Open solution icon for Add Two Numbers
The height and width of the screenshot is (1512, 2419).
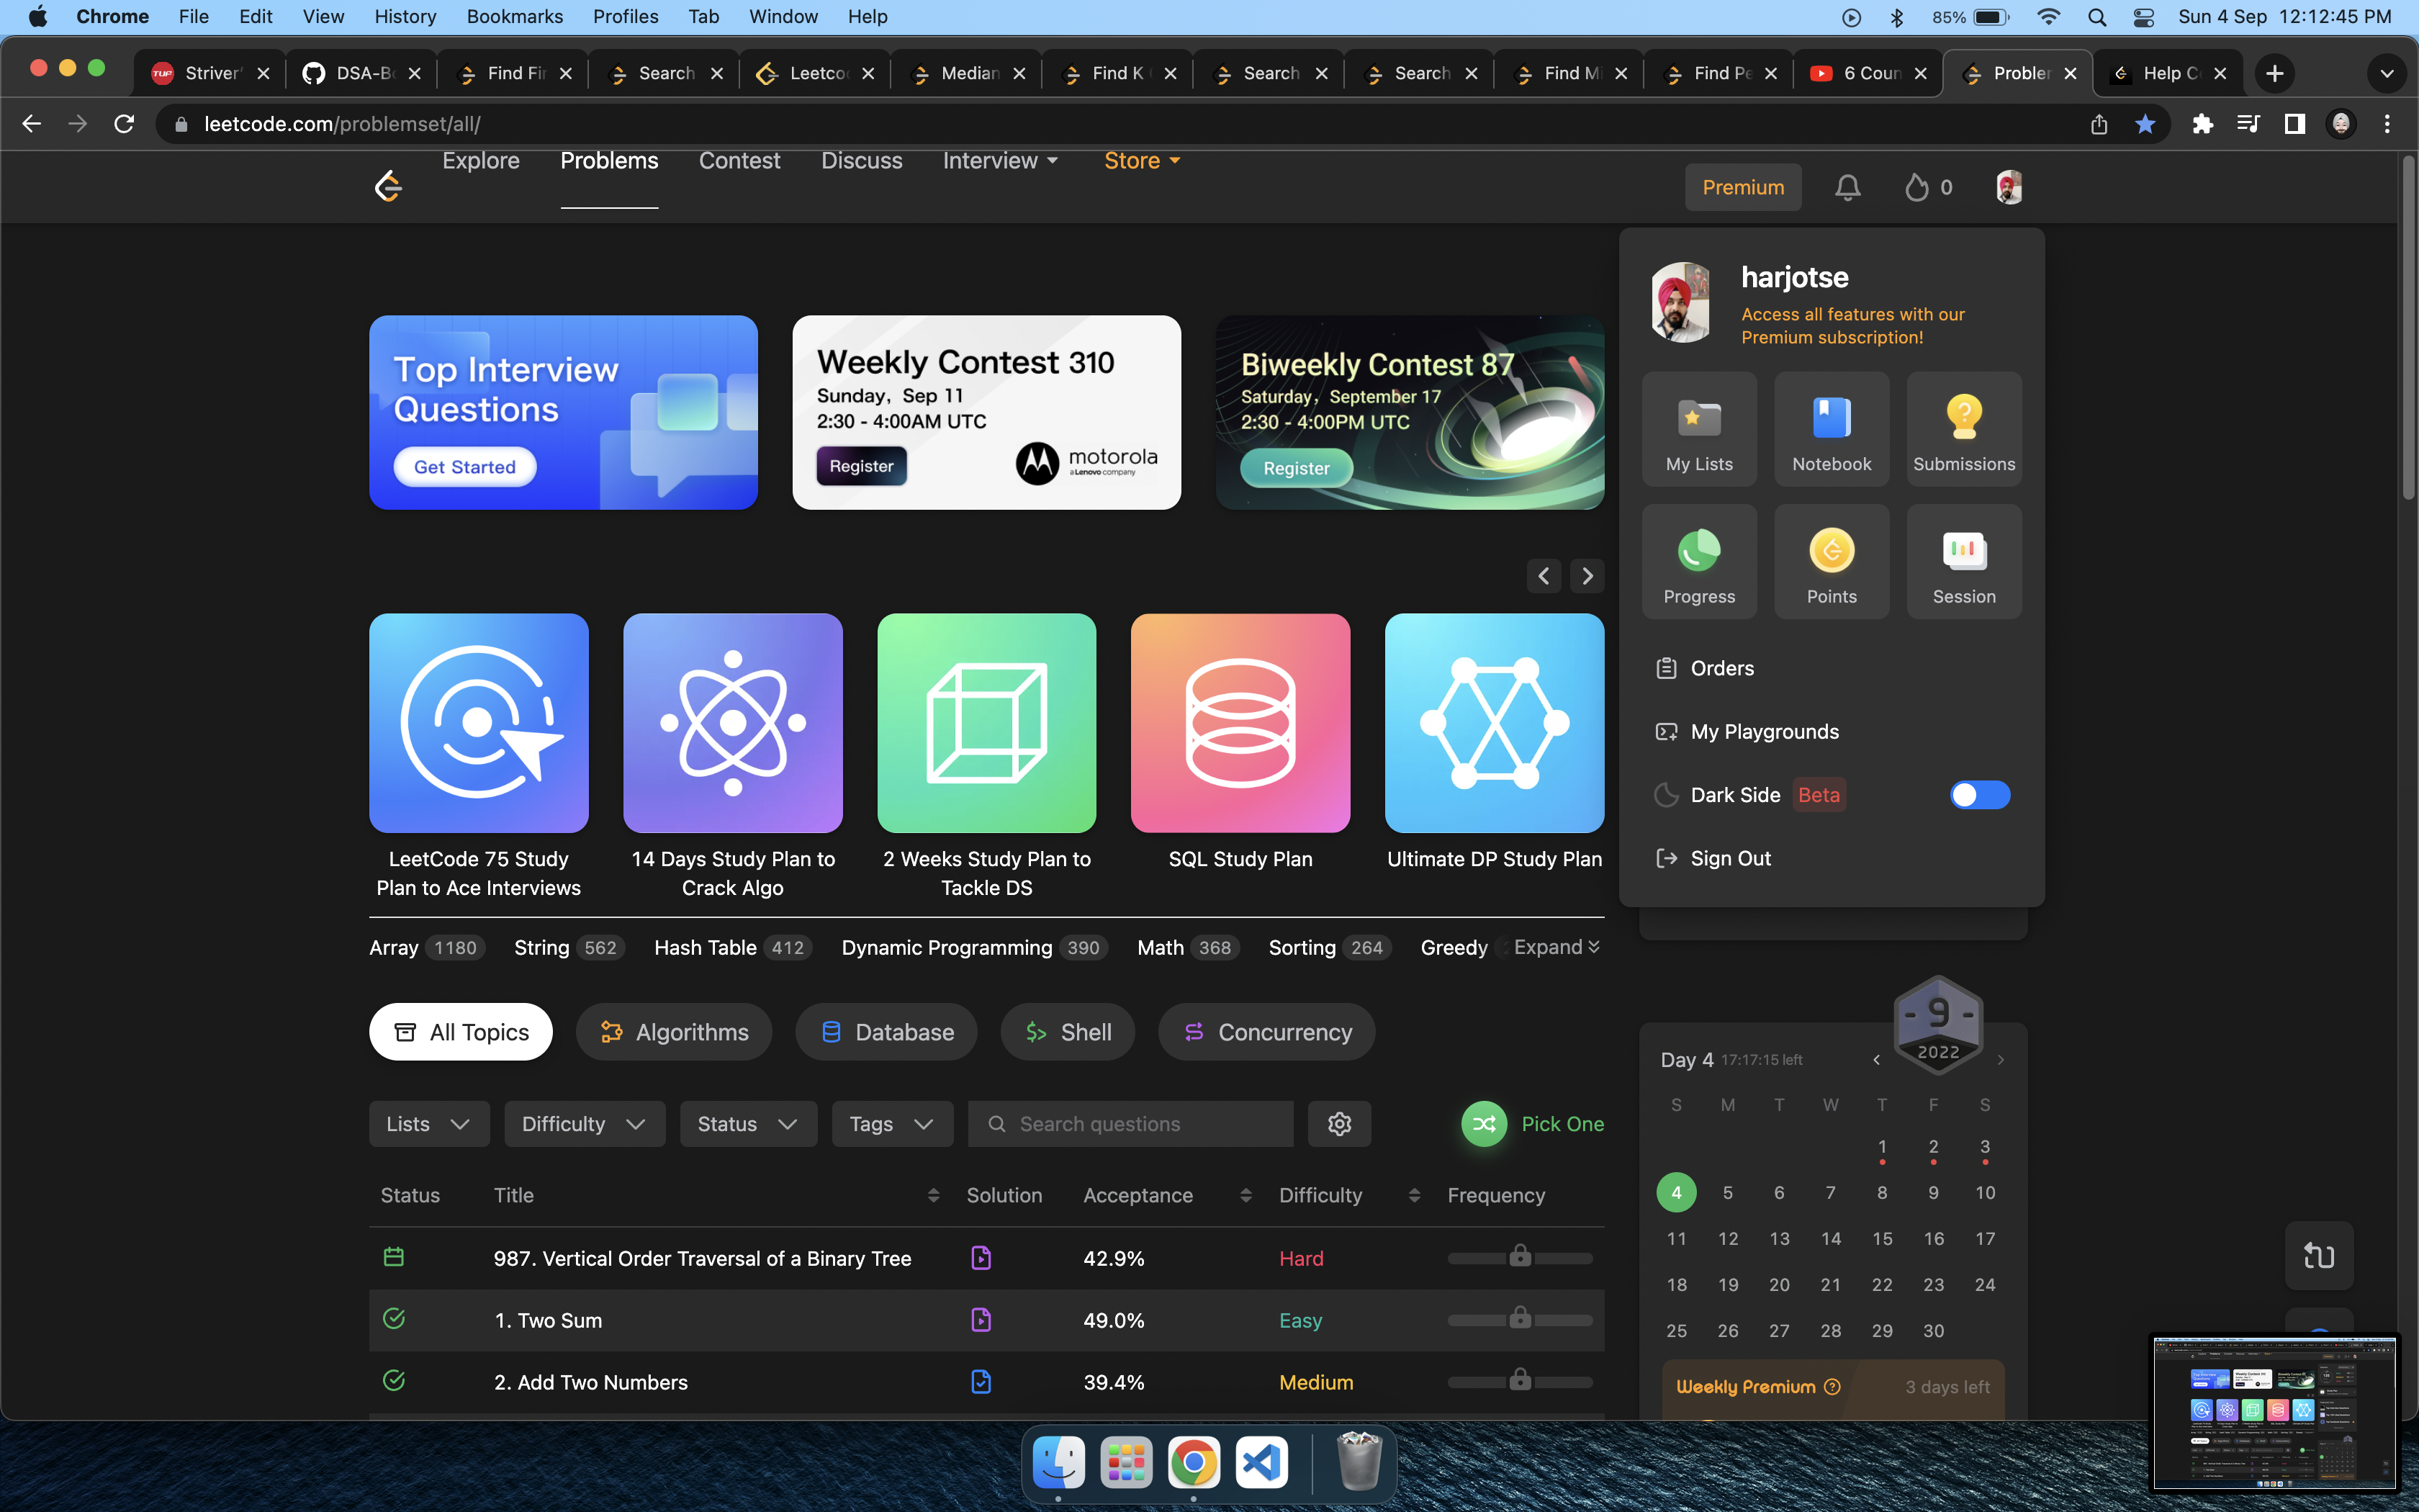[x=981, y=1382]
